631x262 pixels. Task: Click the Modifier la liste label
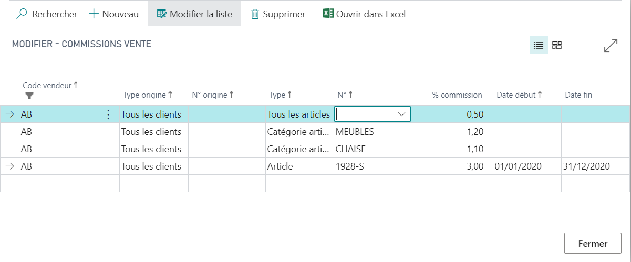point(201,14)
